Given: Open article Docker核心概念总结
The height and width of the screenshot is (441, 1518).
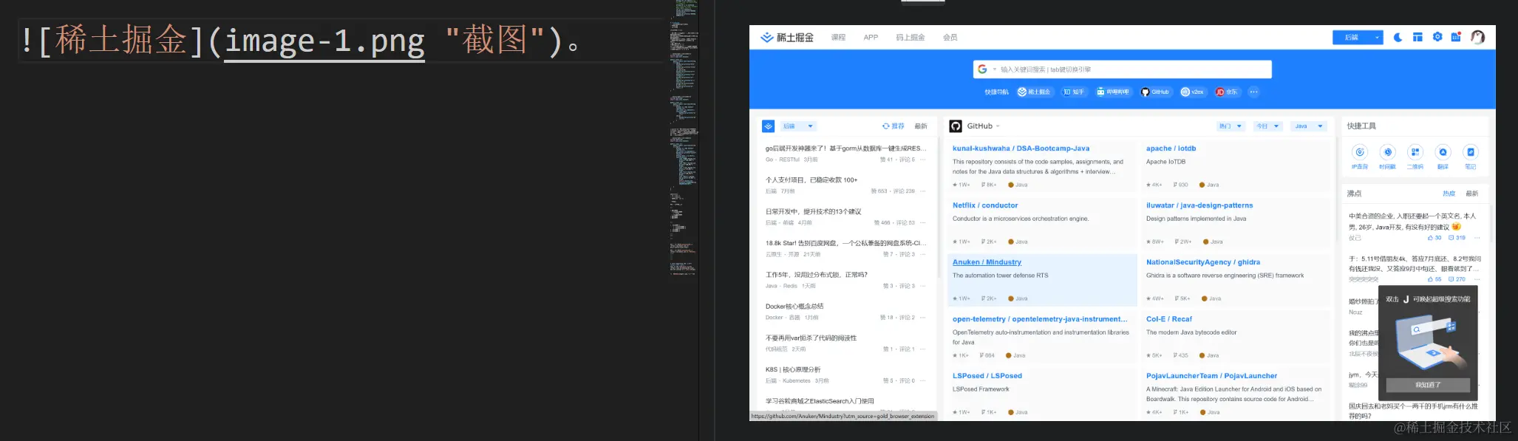Looking at the screenshot, I should tap(794, 307).
